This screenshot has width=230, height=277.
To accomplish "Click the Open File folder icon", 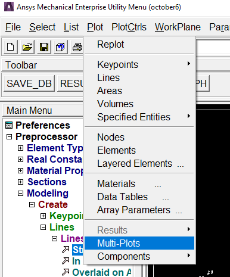I will [27, 47].
